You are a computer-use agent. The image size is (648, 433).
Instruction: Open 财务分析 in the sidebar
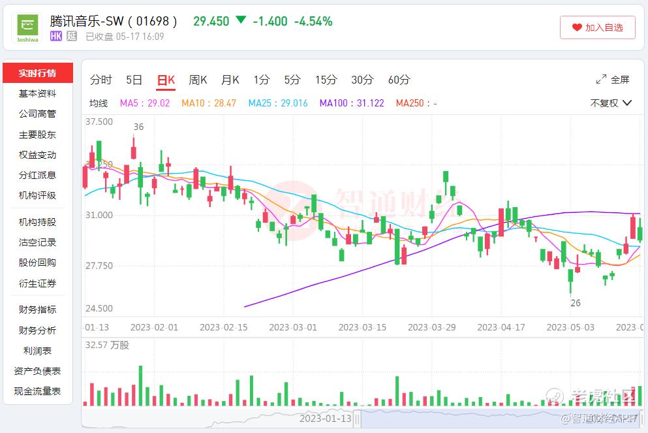(38, 330)
